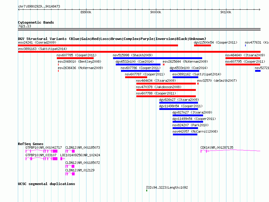Click CLDN12|NM_001185072 gene label
This screenshot has height=202, width=269.
(83, 163)
